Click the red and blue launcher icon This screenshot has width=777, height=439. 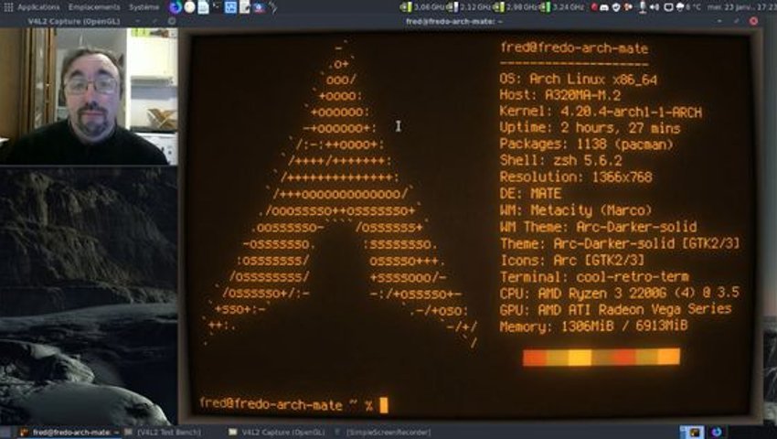click(x=259, y=7)
